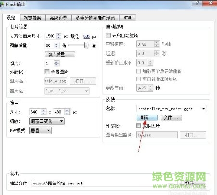The width and height of the screenshot is (217, 195).
Task: Click the window height field 480
Action: 59,112
